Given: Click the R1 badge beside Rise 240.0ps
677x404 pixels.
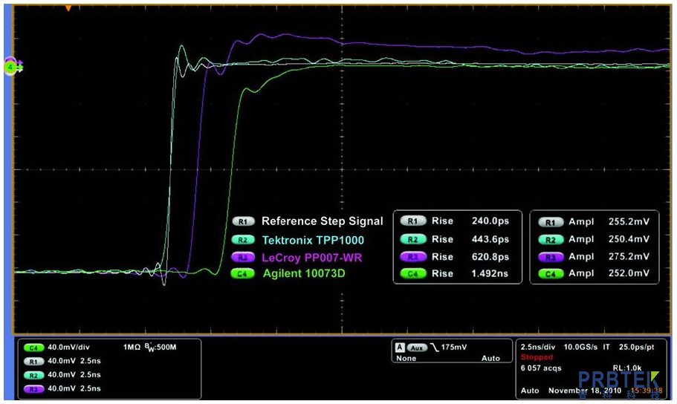Looking at the screenshot, I should (x=413, y=221).
